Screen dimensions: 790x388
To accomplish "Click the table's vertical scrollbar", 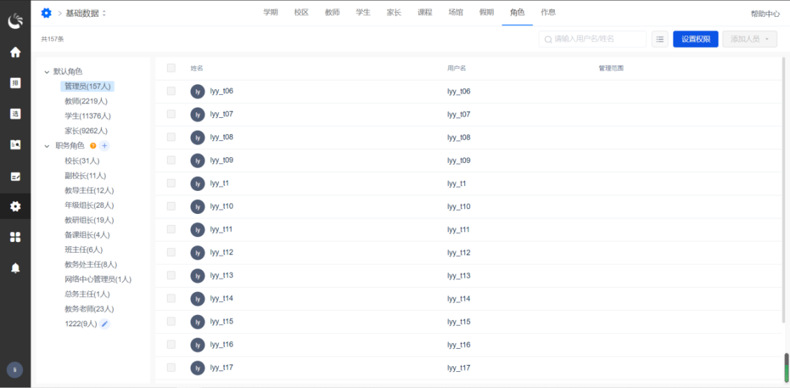I will pos(783,189).
